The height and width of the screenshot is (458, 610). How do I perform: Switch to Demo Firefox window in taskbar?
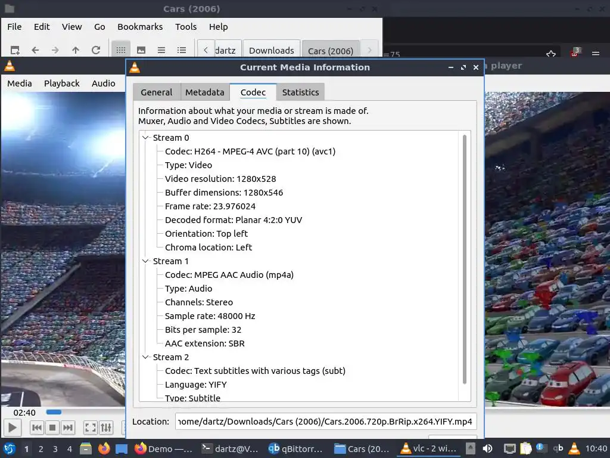pos(163,448)
